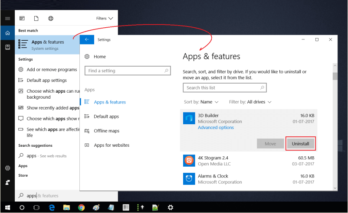The image size is (348, 213).
Task: Select the 4K Stogram 2.4 app entry
Action: click(249, 161)
